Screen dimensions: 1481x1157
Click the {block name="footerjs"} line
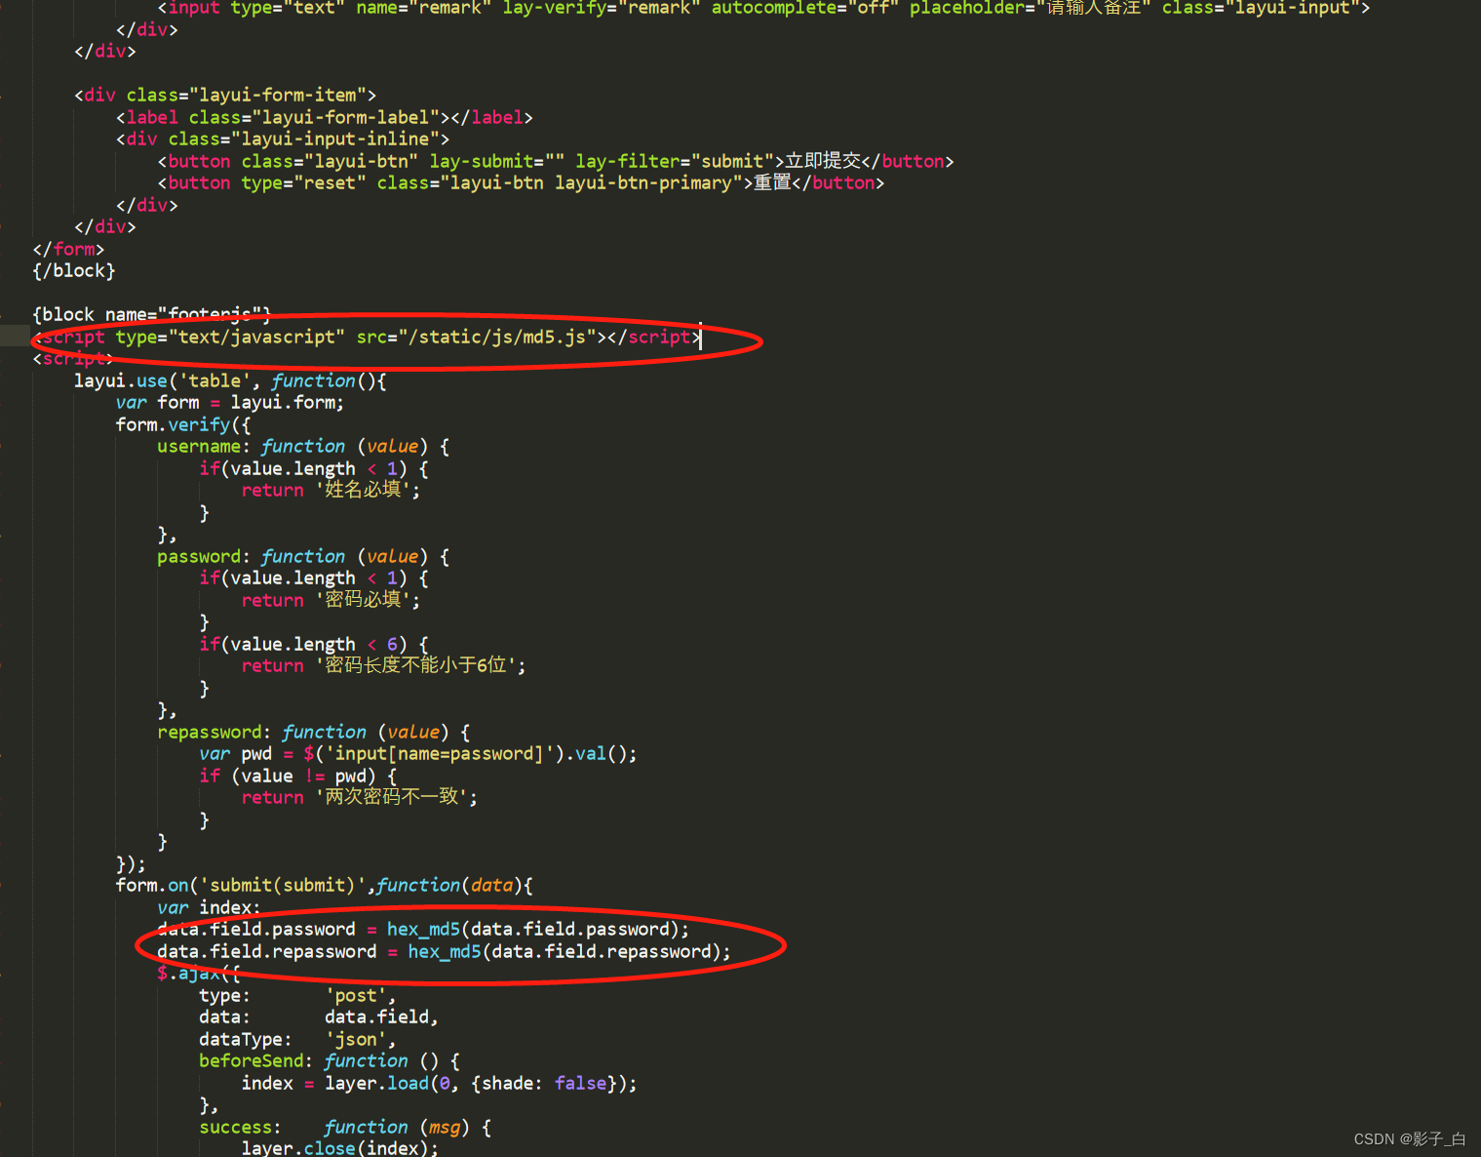click(x=151, y=314)
